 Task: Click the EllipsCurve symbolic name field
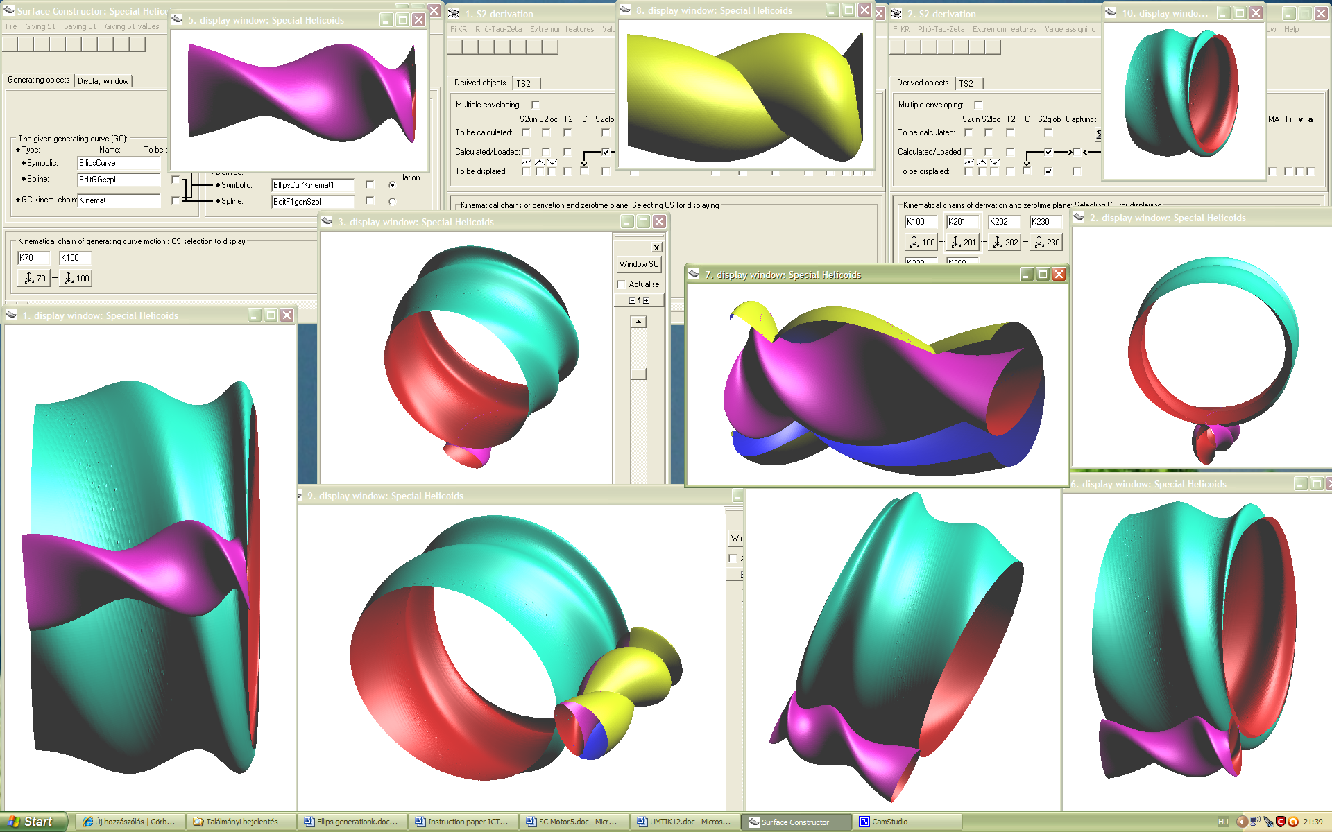119,164
